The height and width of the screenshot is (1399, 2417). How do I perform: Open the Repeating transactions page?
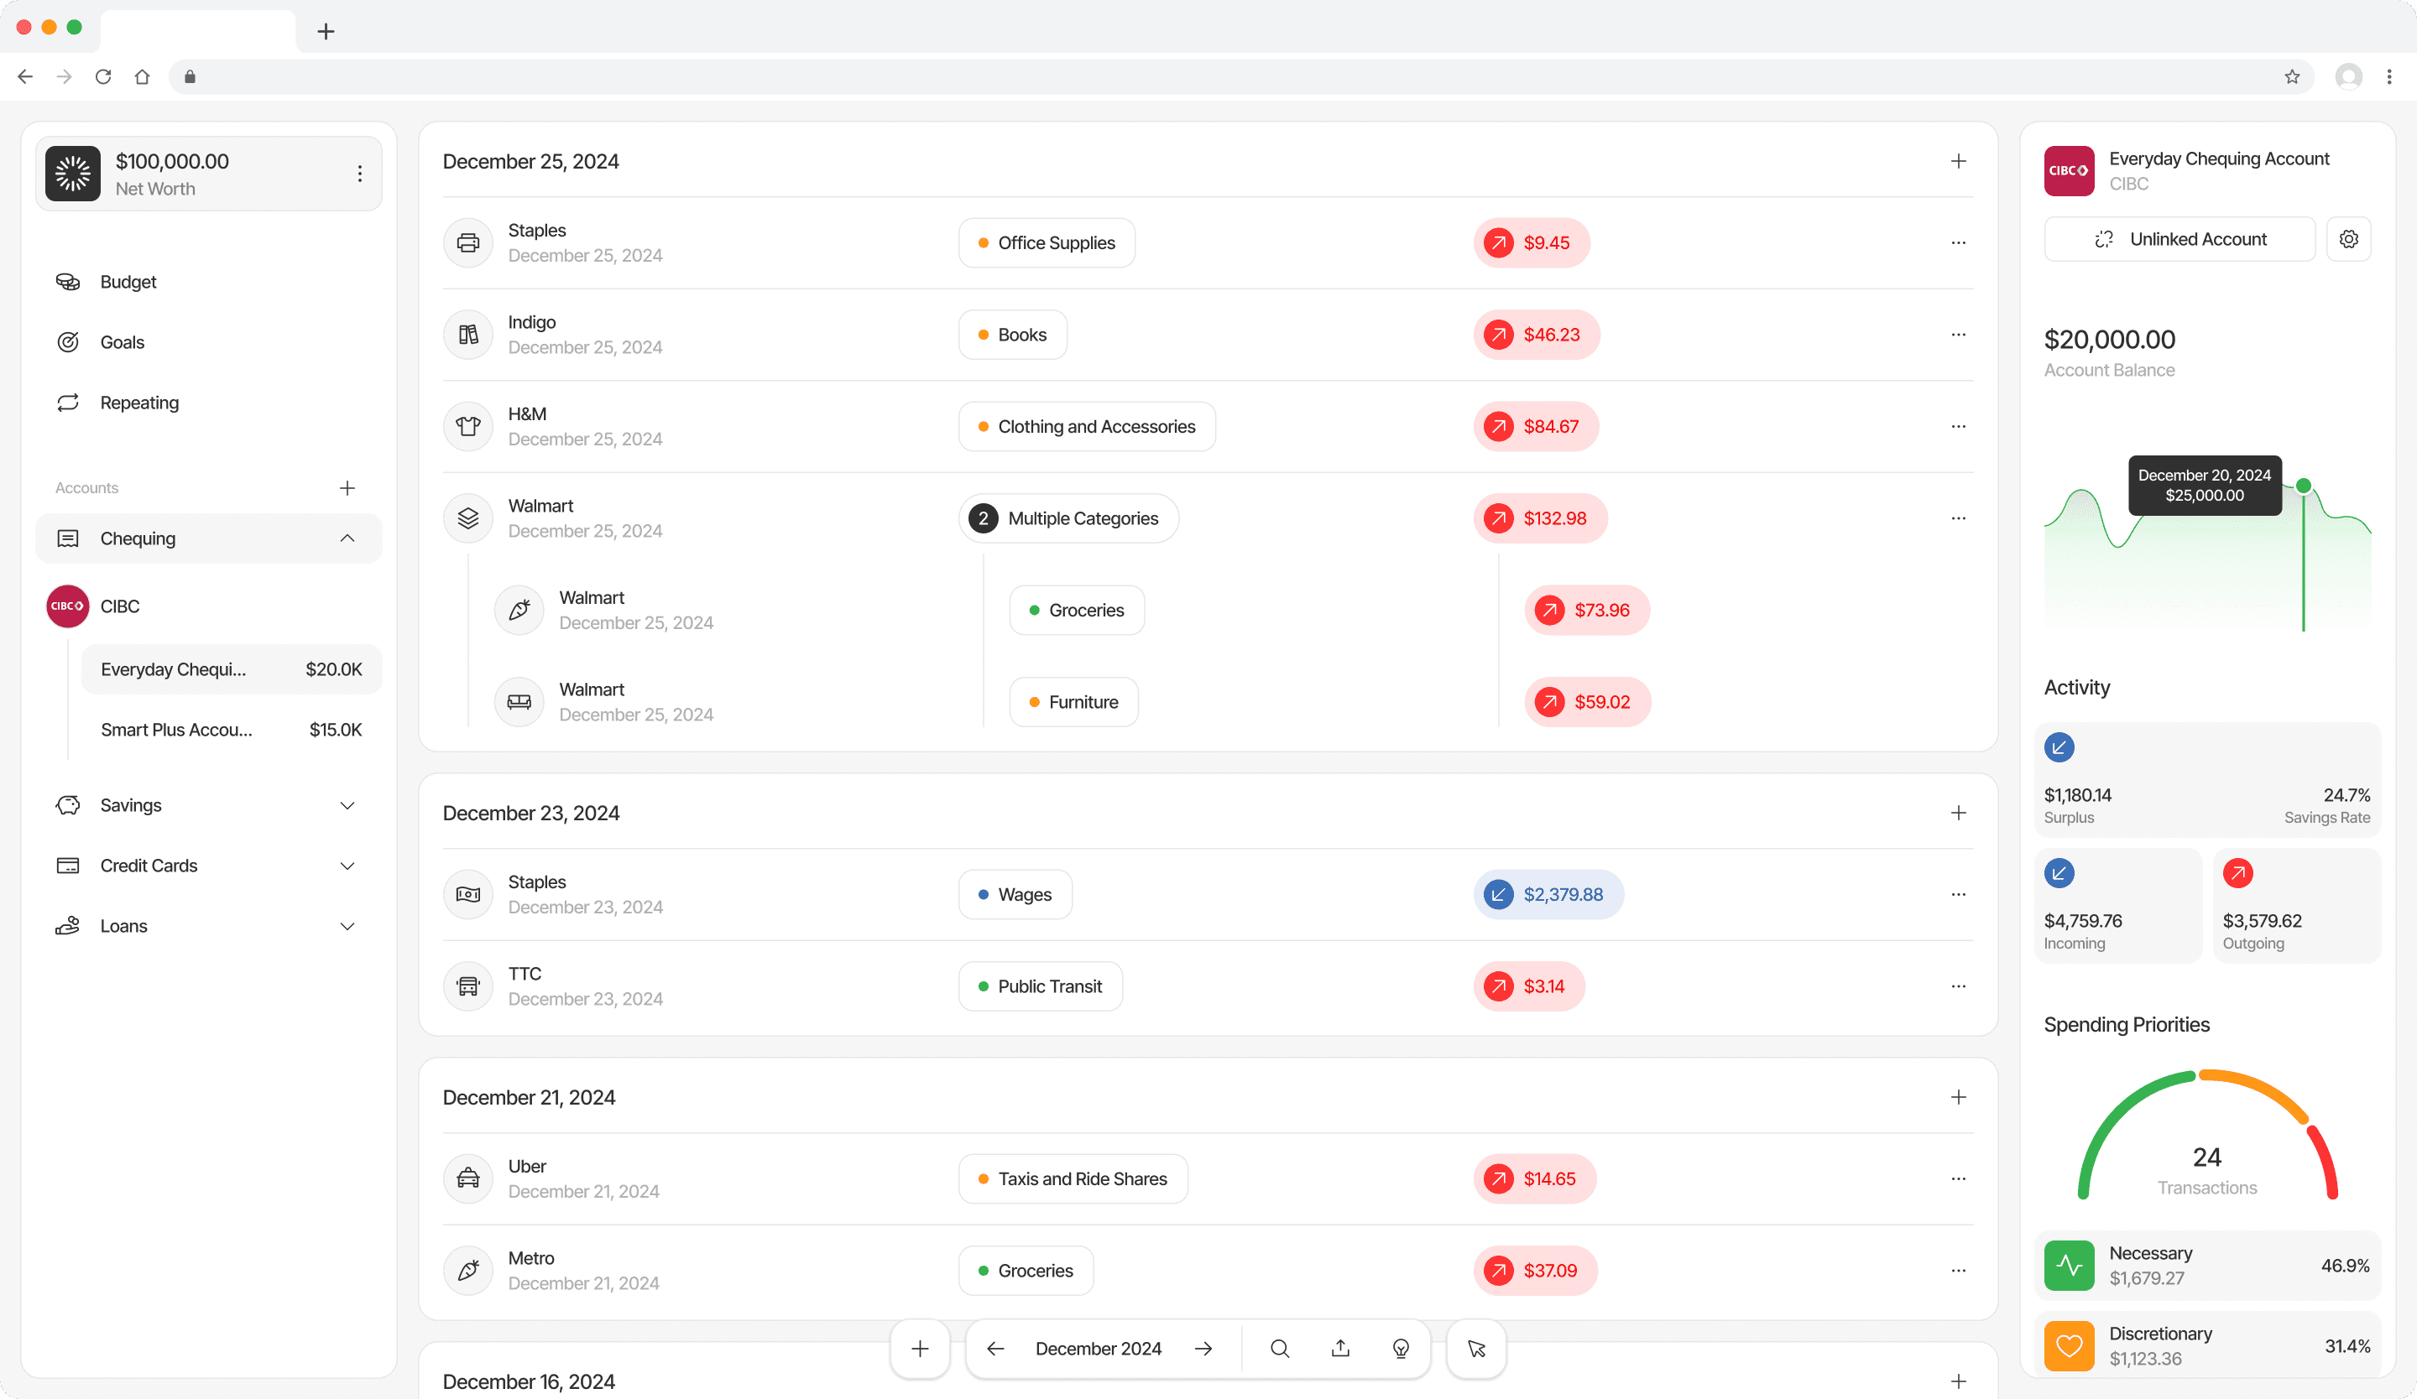139,403
